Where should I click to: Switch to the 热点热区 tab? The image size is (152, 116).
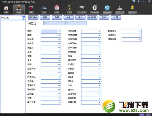92,17
